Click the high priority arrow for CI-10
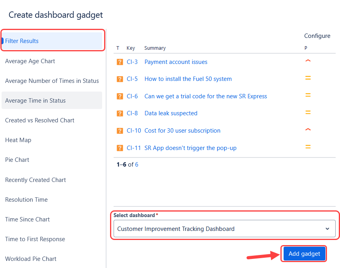Image resolution: width=340 pixels, height=268 pixels. pyautogui.click(x=308, y=129)
